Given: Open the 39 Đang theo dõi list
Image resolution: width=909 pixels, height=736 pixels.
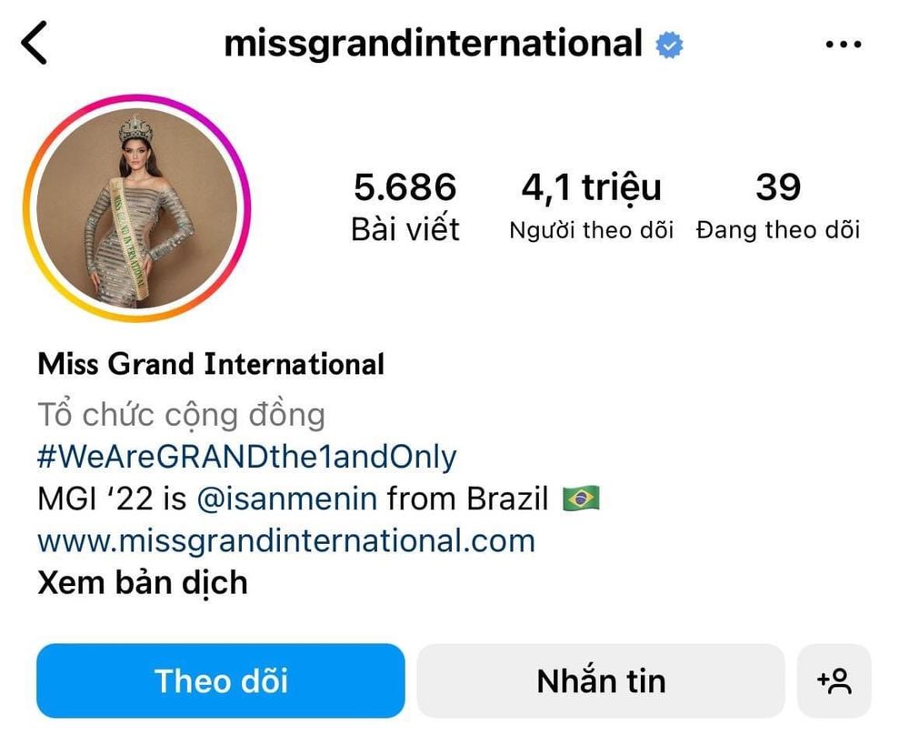Looking at the screenshot, I should click(778, 206).
